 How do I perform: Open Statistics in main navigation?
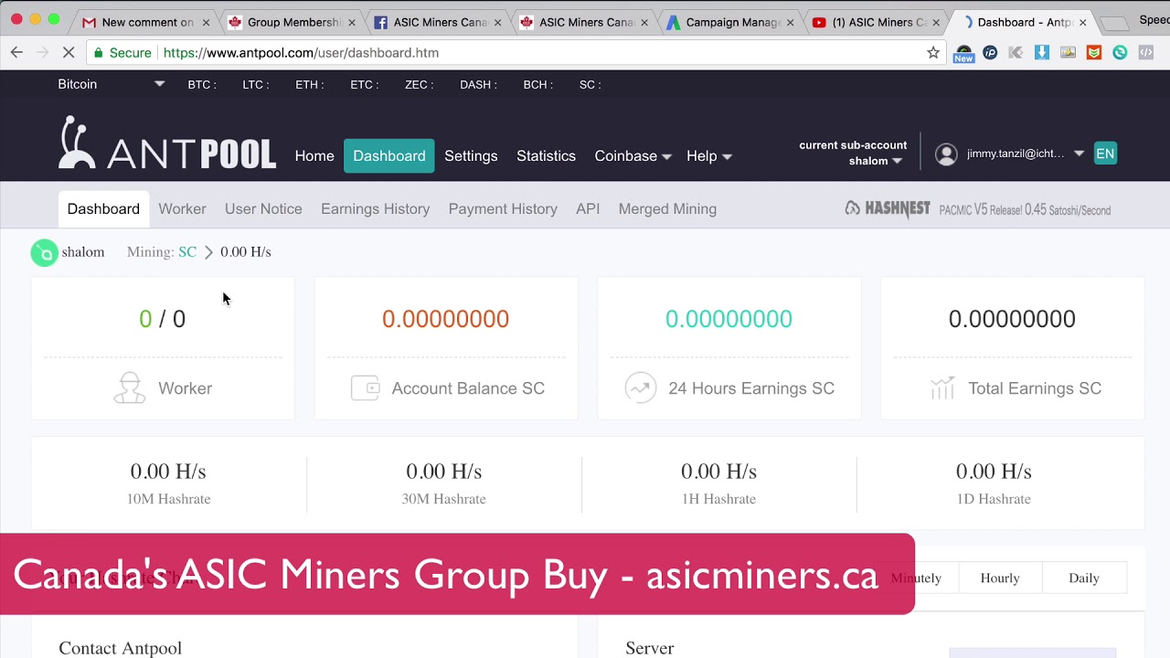pyautogui.click(x=546, y=156)
